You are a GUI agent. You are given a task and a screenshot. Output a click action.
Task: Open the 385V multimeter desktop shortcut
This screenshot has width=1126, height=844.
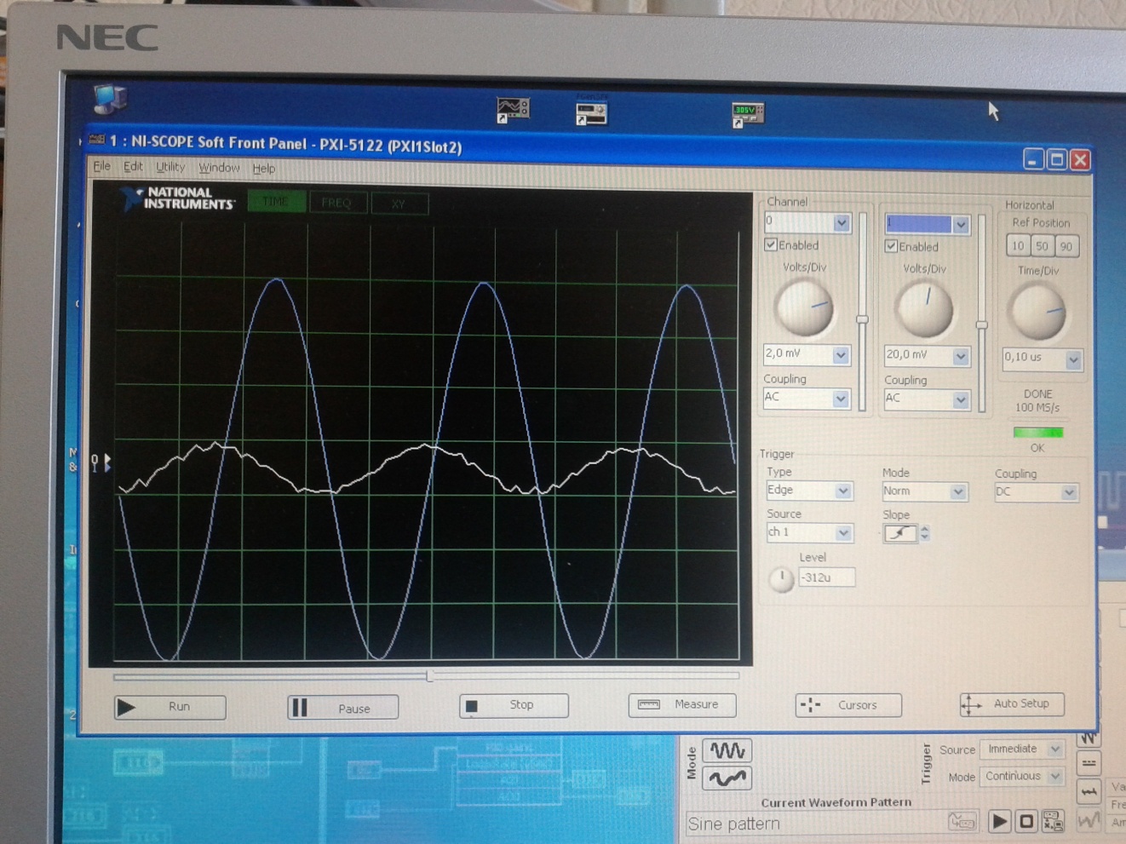[x=747, y=114]
